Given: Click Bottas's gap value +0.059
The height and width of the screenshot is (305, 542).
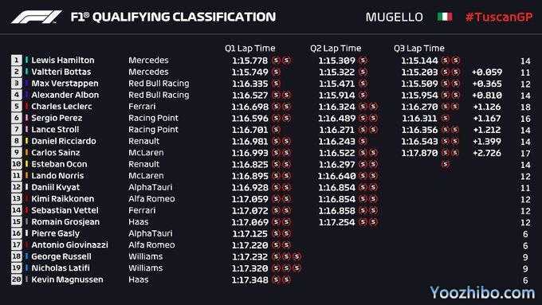Looking at the screenshot, I should (x=487, y=72).
